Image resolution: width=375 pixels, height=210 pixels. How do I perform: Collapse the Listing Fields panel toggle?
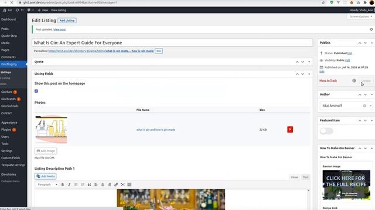[309, 74]
